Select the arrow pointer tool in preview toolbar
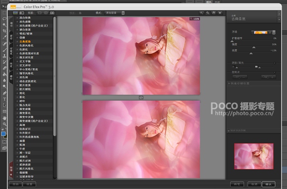This screenshot has width=287, height=189. point(202,13)
